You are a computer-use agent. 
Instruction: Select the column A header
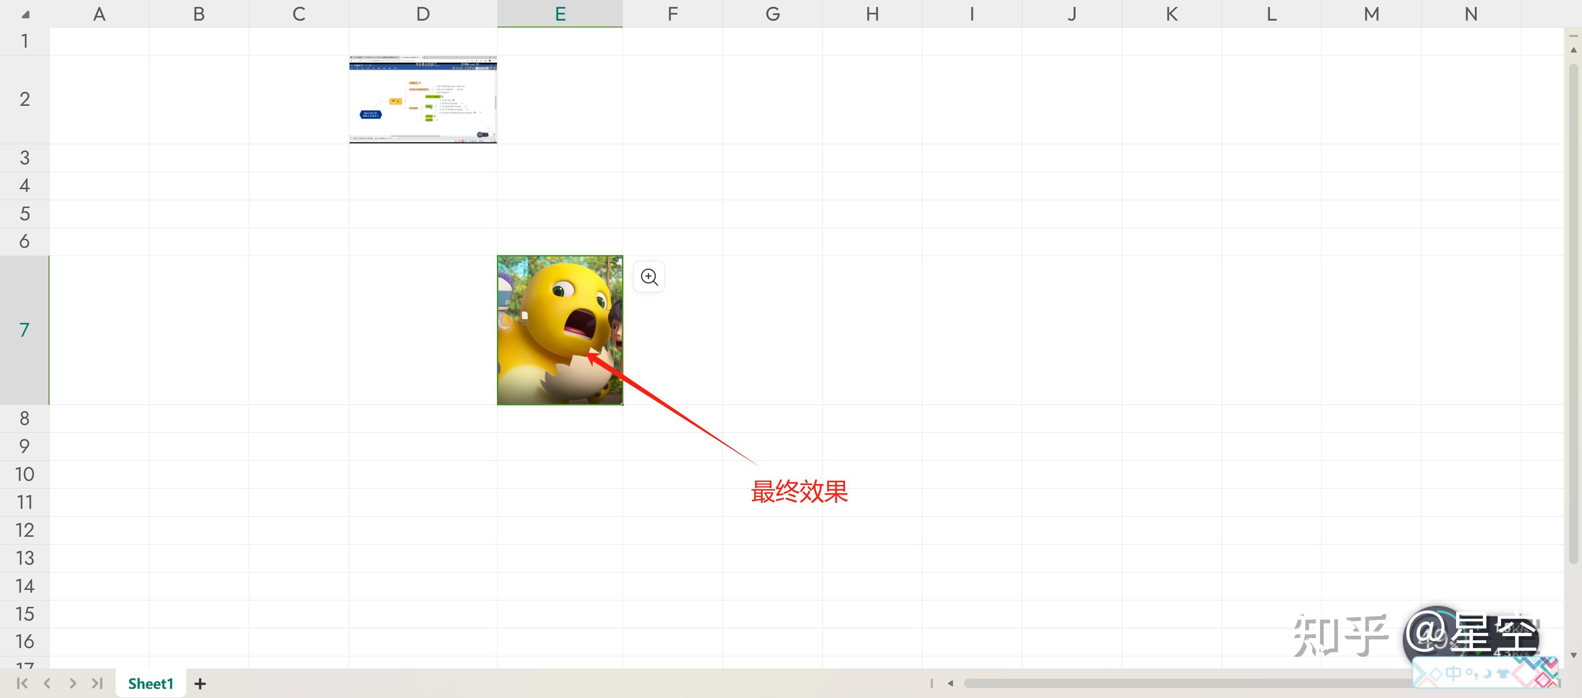click(99, 13)
